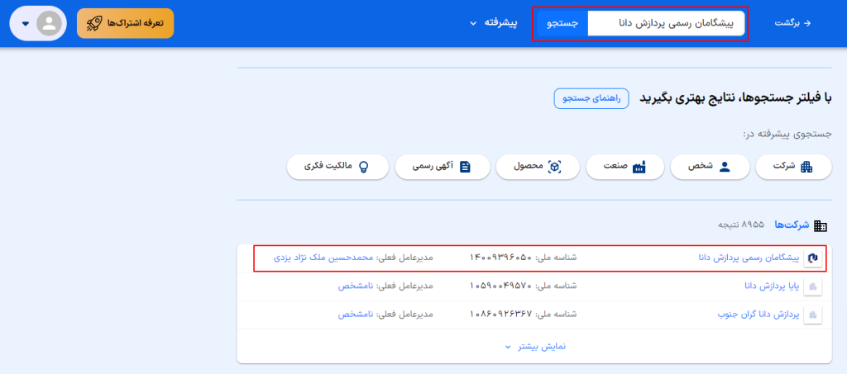
Task: Click the ۸۹۵۵ نتیجه result count
Action: click(742, 225)
